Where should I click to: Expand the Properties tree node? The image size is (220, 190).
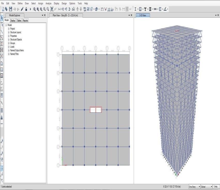coord(9,36)
